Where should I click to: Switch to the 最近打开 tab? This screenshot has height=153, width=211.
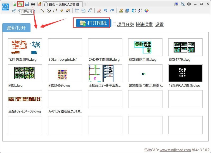click(x=16, y=28)
